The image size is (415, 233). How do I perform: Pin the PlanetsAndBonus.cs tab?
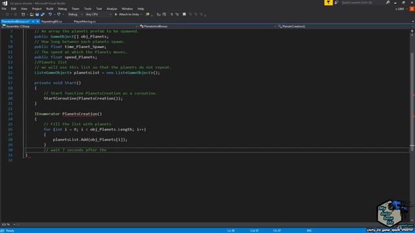(33, 21)
